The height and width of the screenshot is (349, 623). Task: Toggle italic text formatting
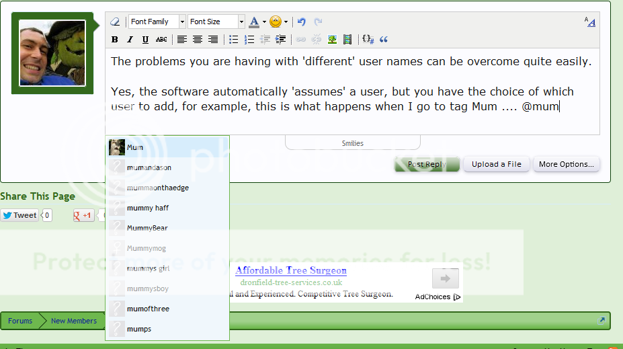130,40
